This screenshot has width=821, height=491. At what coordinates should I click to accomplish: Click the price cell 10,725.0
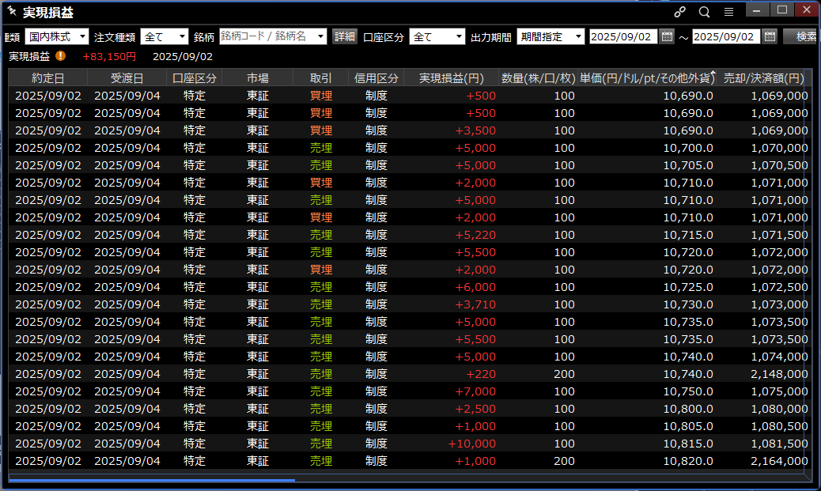688,287
